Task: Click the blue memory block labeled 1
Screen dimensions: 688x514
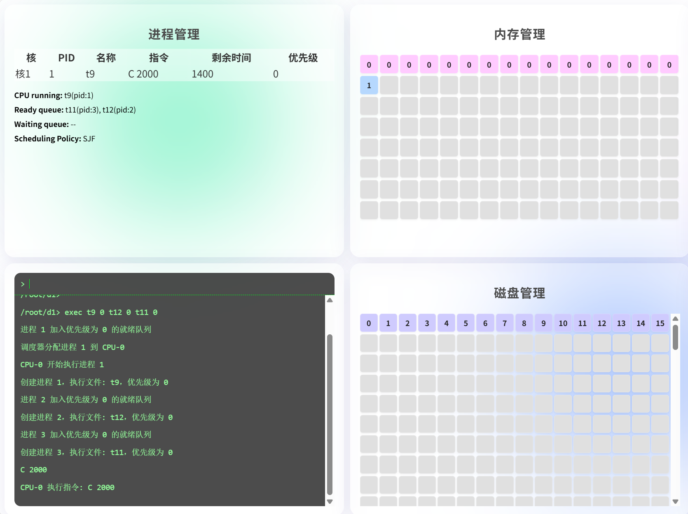Action: coord(369,85)
